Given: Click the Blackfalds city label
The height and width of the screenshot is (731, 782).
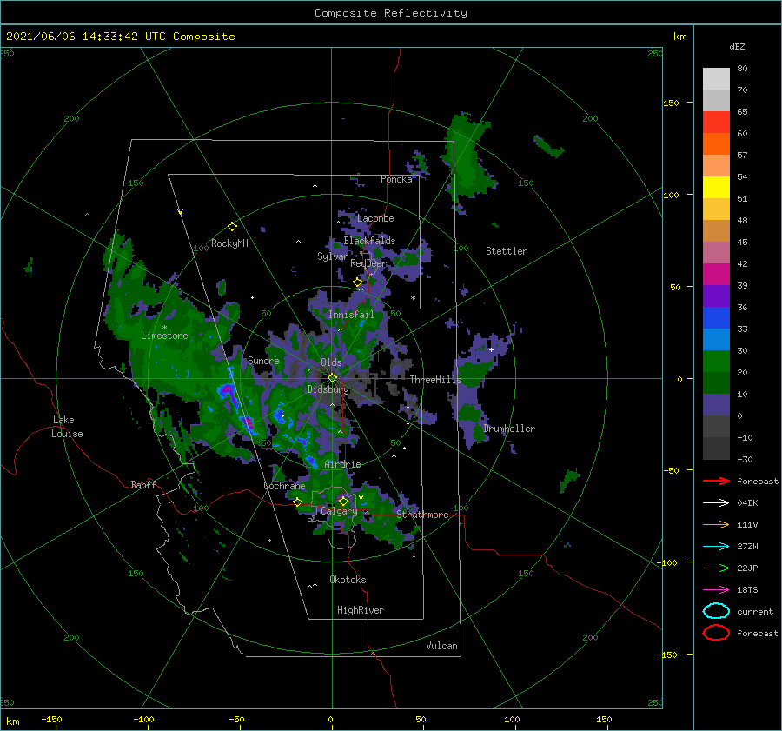Looking at the screenshot, I should [369, 241].
